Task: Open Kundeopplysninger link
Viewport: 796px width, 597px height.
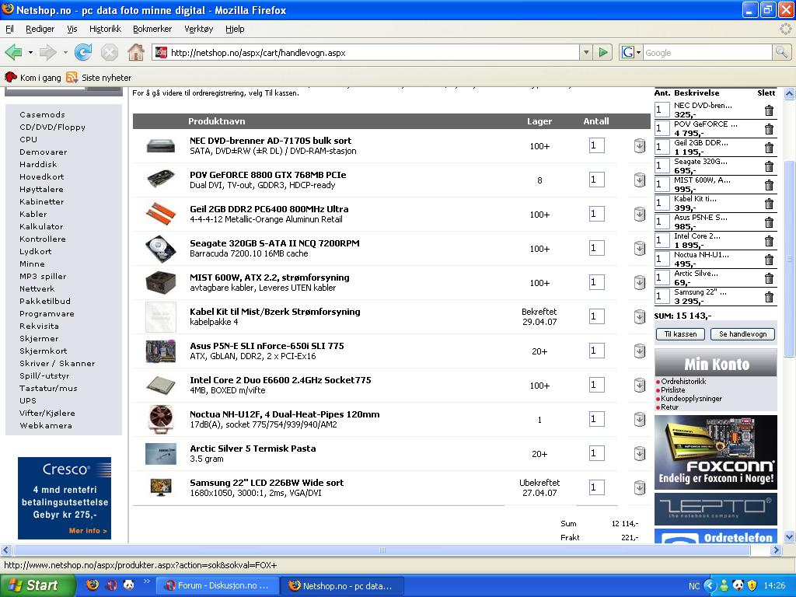Action: coord(691,399)
